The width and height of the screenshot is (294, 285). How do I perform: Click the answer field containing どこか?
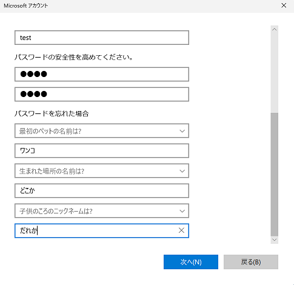coord(102,190)
